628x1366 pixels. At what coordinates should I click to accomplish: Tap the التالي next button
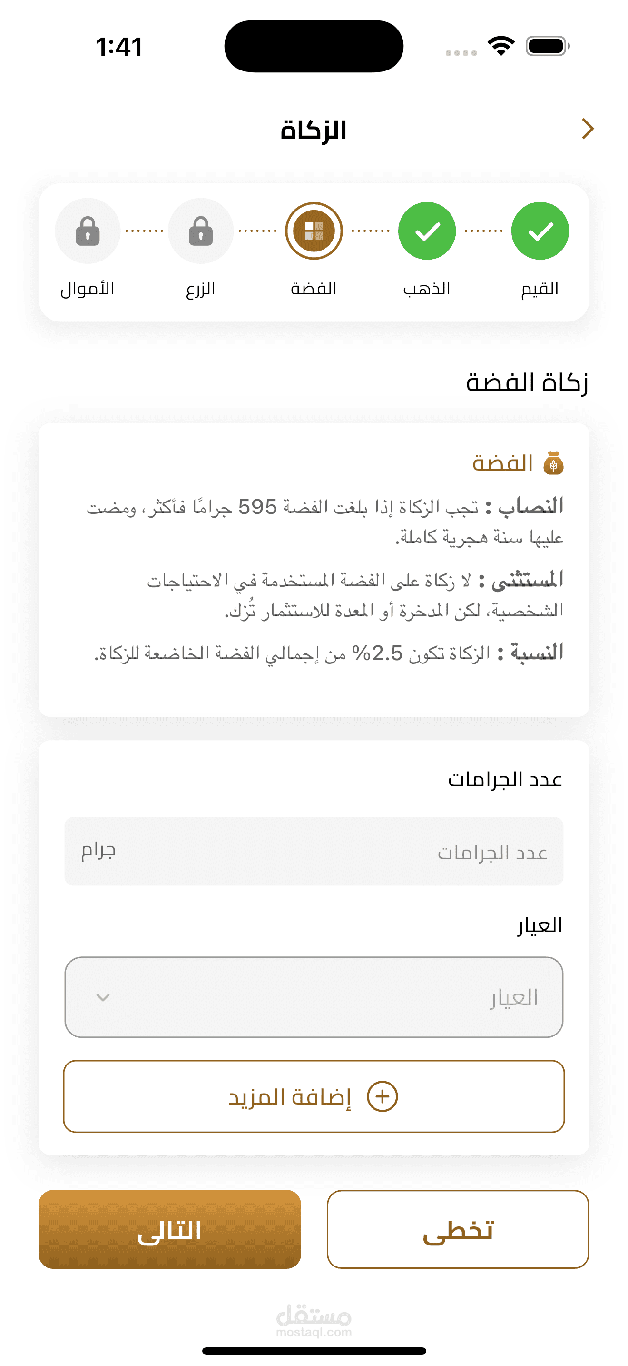tap(170, 1229)
